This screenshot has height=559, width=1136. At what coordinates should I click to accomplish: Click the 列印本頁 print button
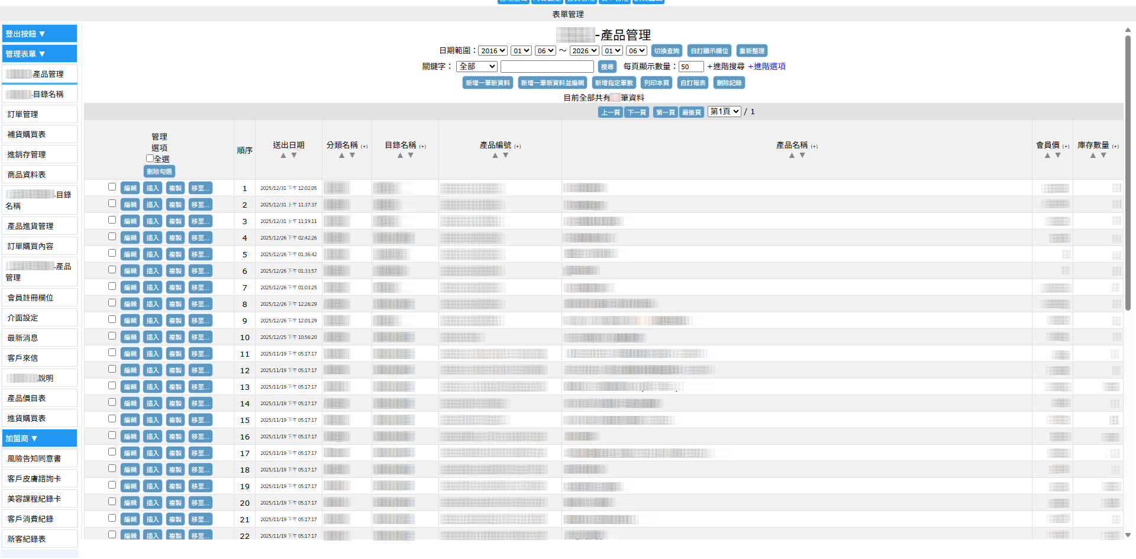(x=656, y=83)
